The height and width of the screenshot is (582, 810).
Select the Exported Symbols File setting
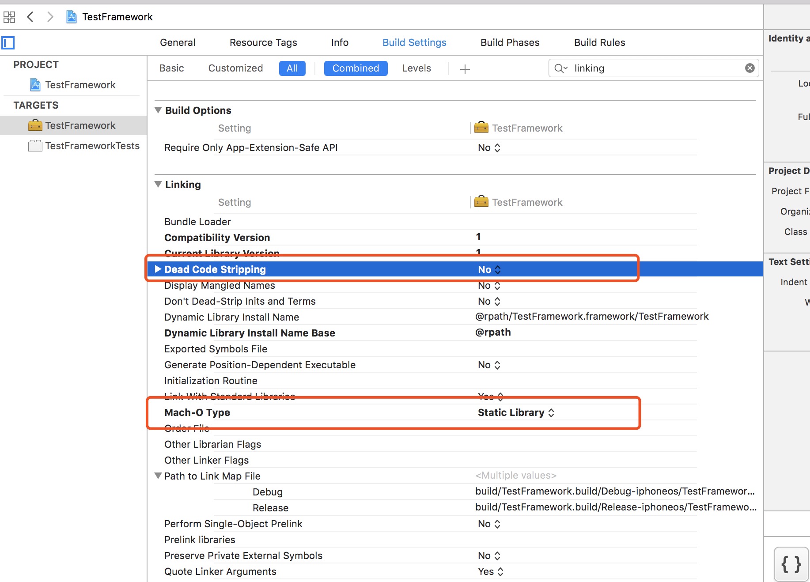click(216, 349)
